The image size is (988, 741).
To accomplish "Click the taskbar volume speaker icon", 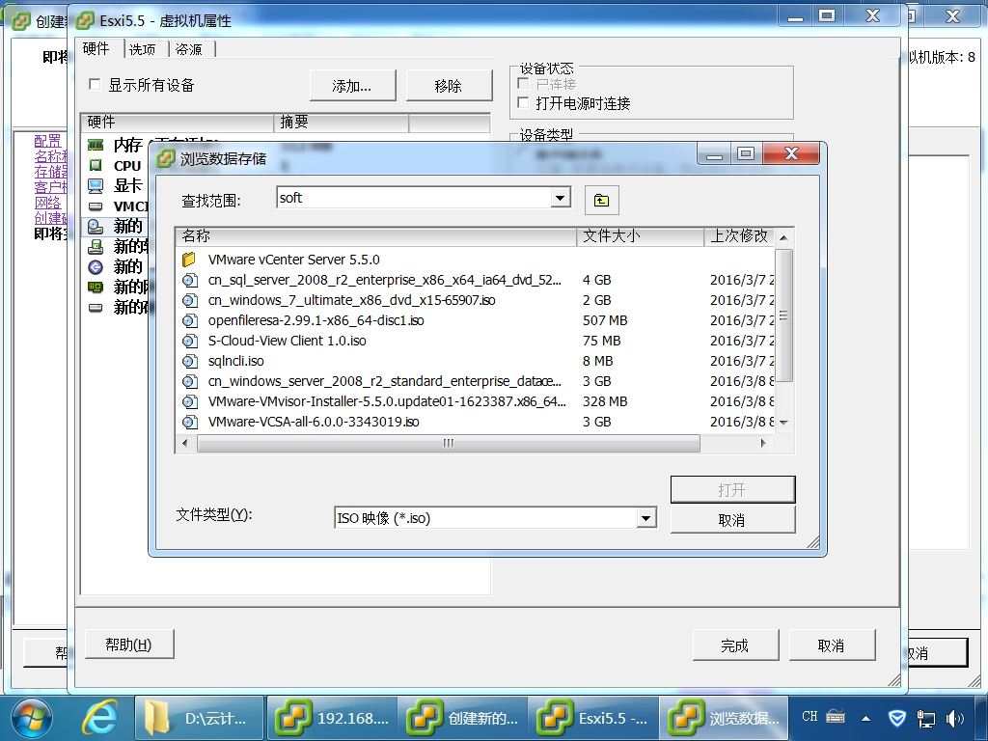I will click(x=955, y=718).
